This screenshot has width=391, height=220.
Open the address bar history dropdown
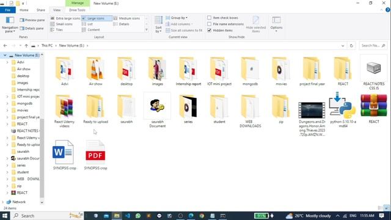(343, 46)
